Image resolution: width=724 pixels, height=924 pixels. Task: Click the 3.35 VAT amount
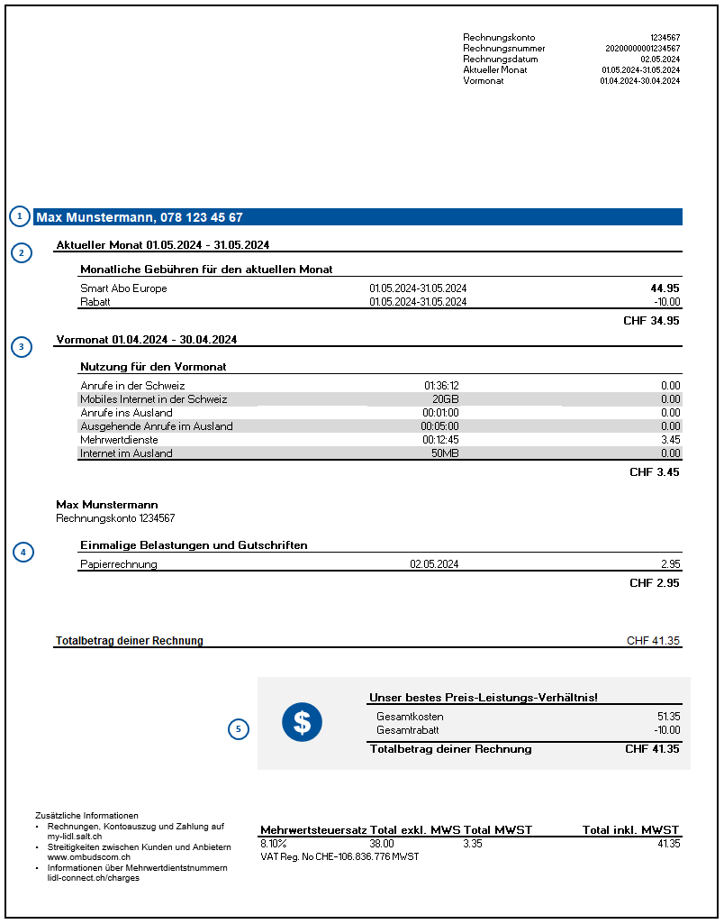coord(473,844)
